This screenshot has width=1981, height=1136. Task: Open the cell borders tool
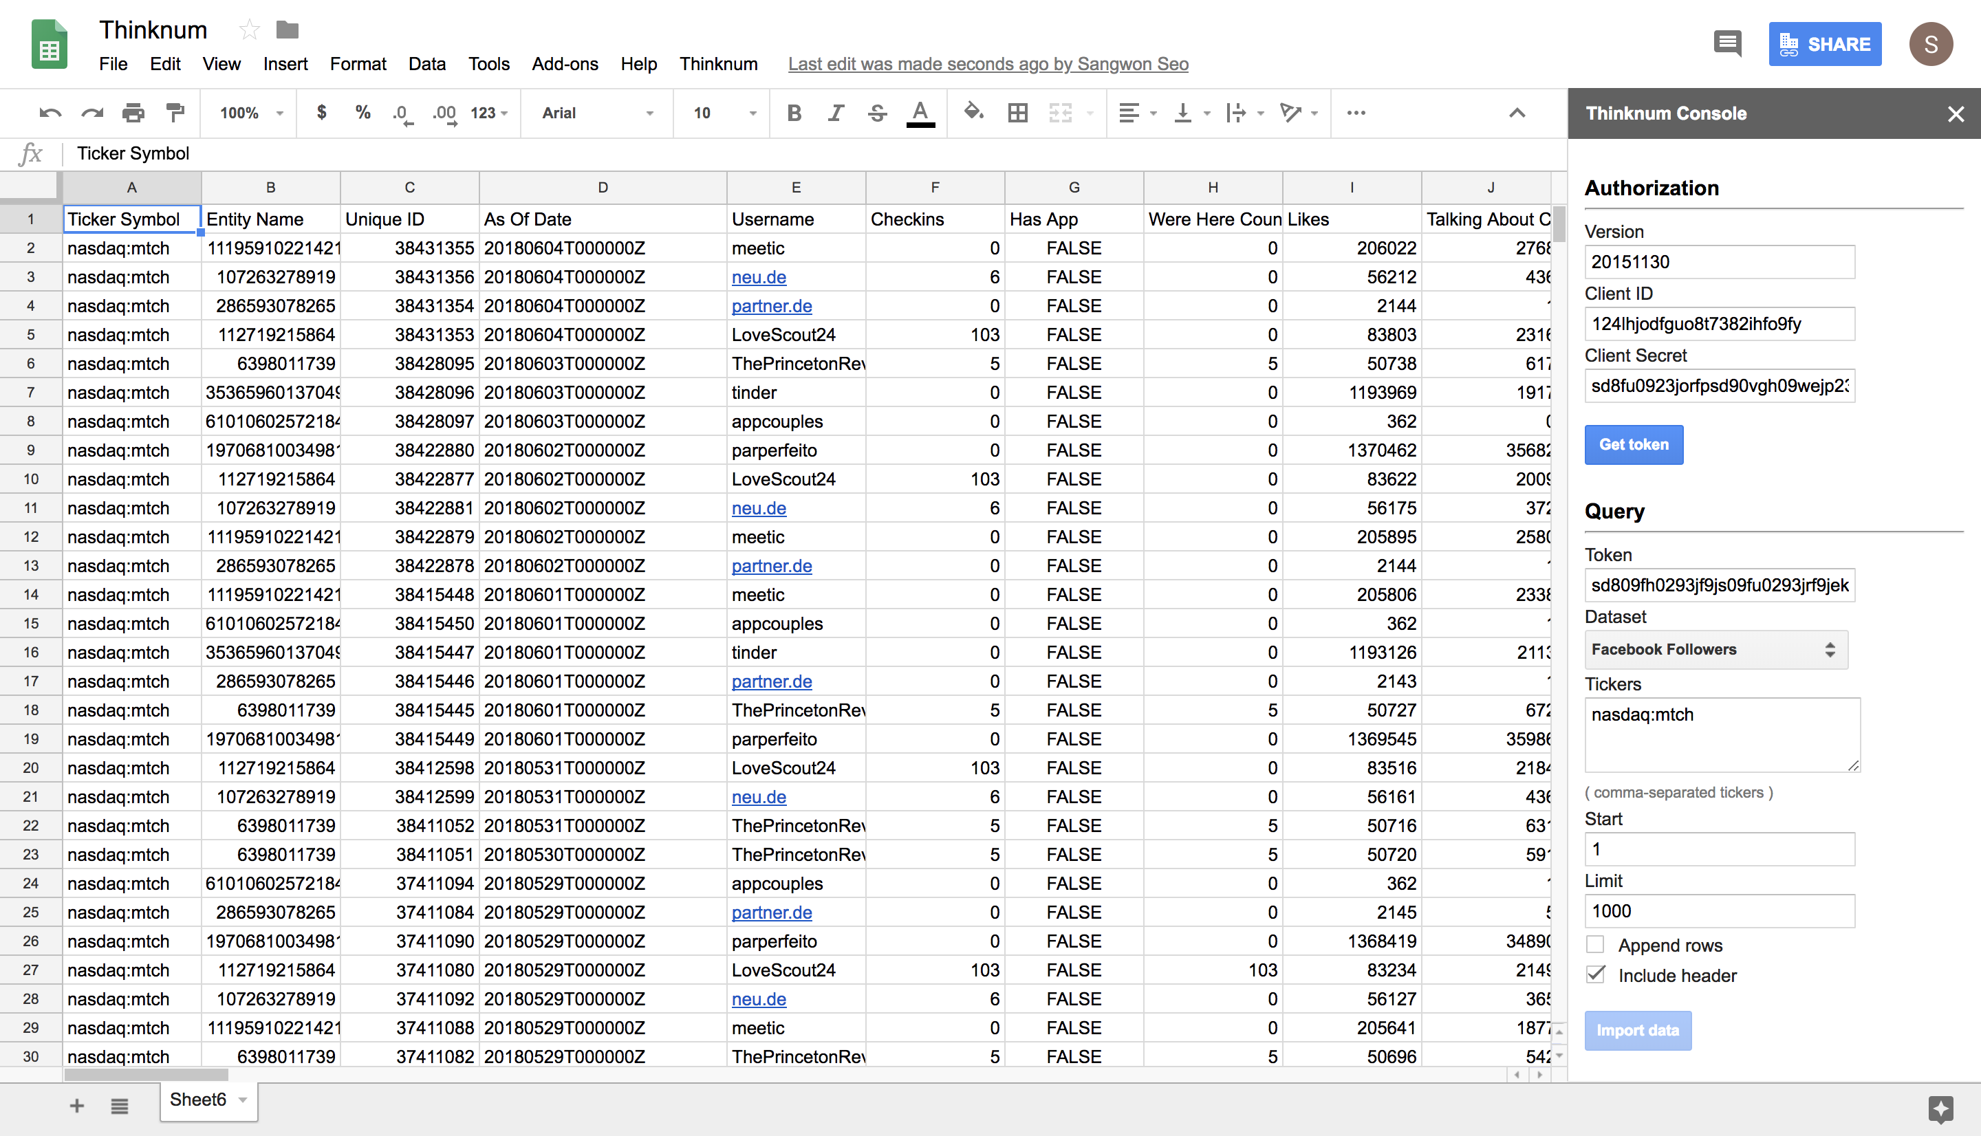tap(1017, 113)
